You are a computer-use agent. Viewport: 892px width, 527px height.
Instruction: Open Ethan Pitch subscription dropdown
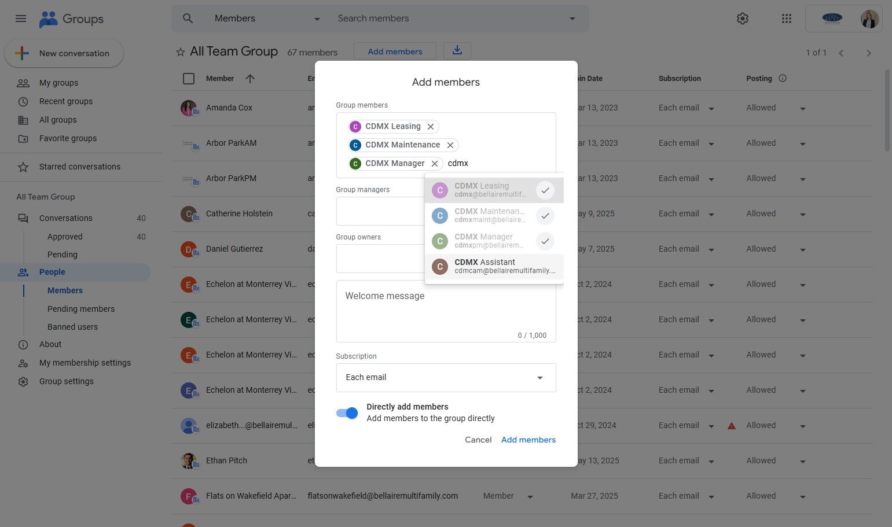[711, 462]
